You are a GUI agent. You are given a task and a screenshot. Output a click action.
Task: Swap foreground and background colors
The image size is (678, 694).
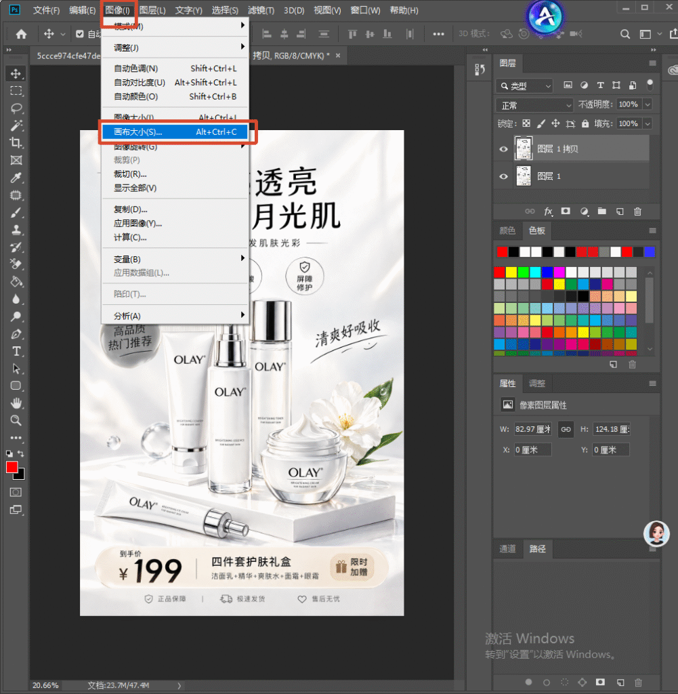(21, 453)
